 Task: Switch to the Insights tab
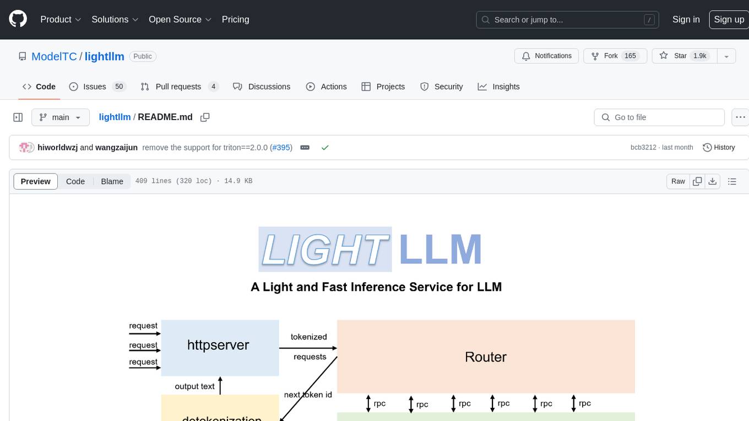(498, 87)
